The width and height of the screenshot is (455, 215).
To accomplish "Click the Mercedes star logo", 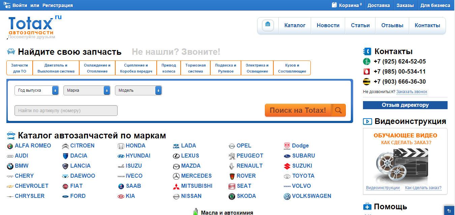I will (x=176, y=176).
